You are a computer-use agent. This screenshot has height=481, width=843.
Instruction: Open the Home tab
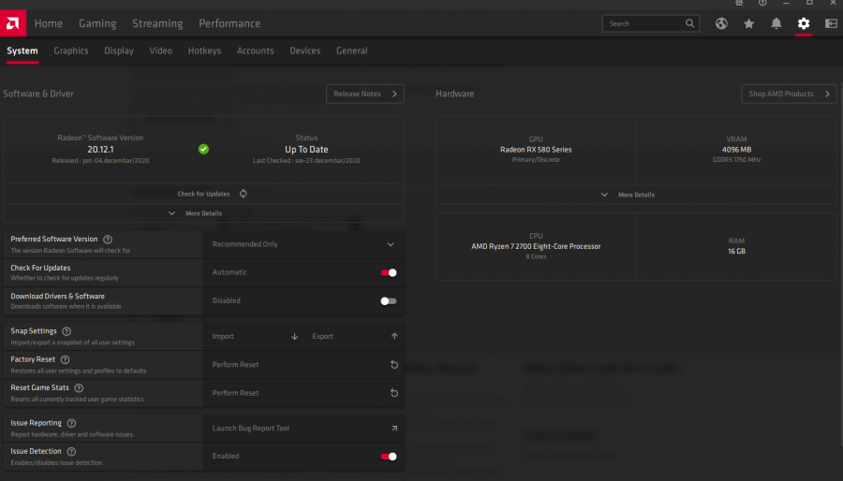[x=49, y=23]
